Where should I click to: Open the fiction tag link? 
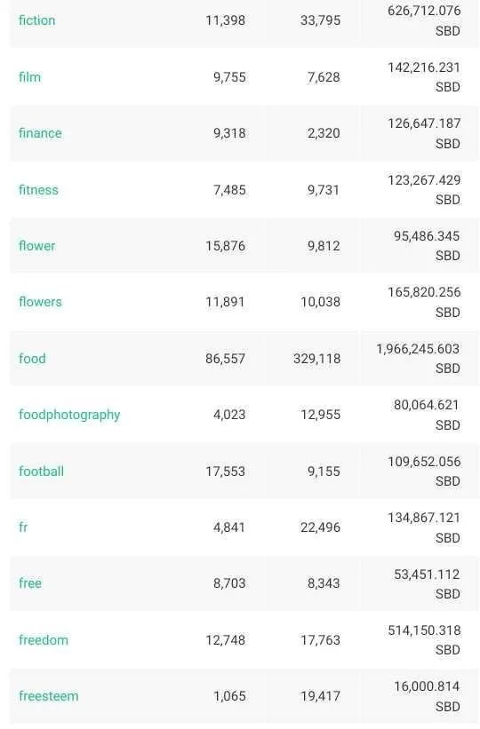coord(36,20)
